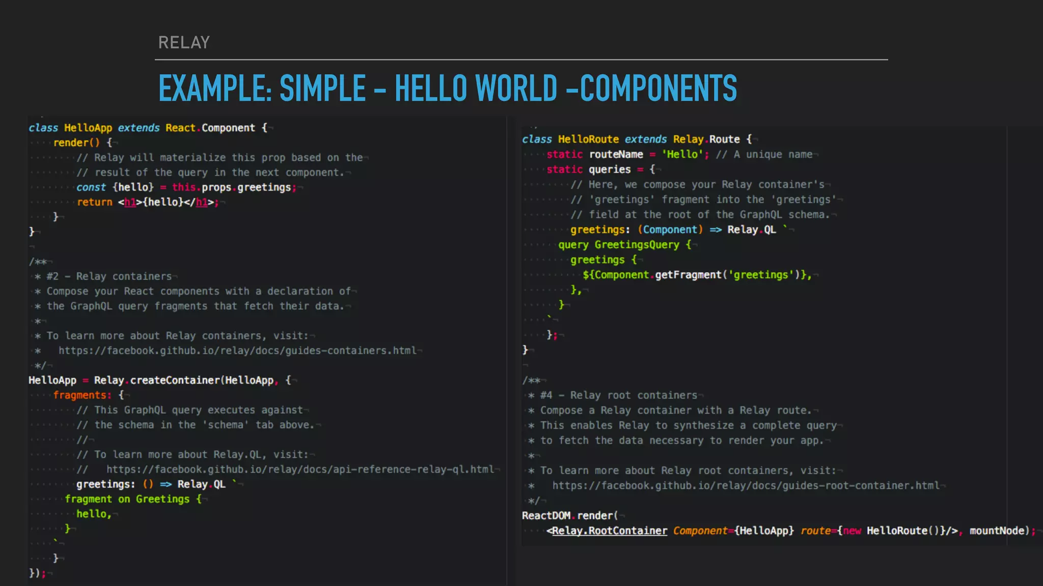This screenshot has height=586, width=1043.
Task: Click the '#4 - Relay root containers' comment
Action: click(x=618, y=395)
